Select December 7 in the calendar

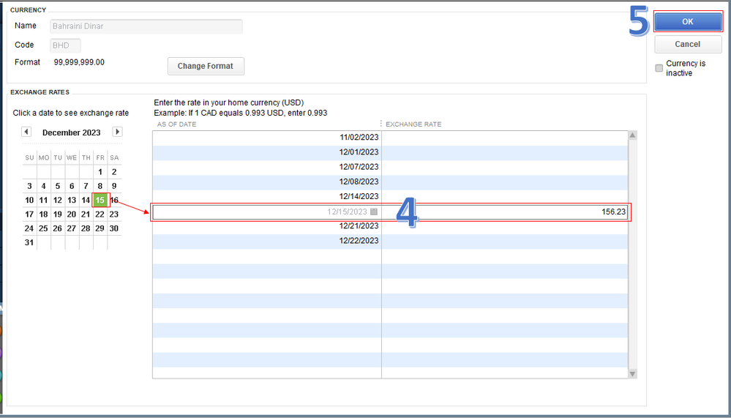[86, 186]
